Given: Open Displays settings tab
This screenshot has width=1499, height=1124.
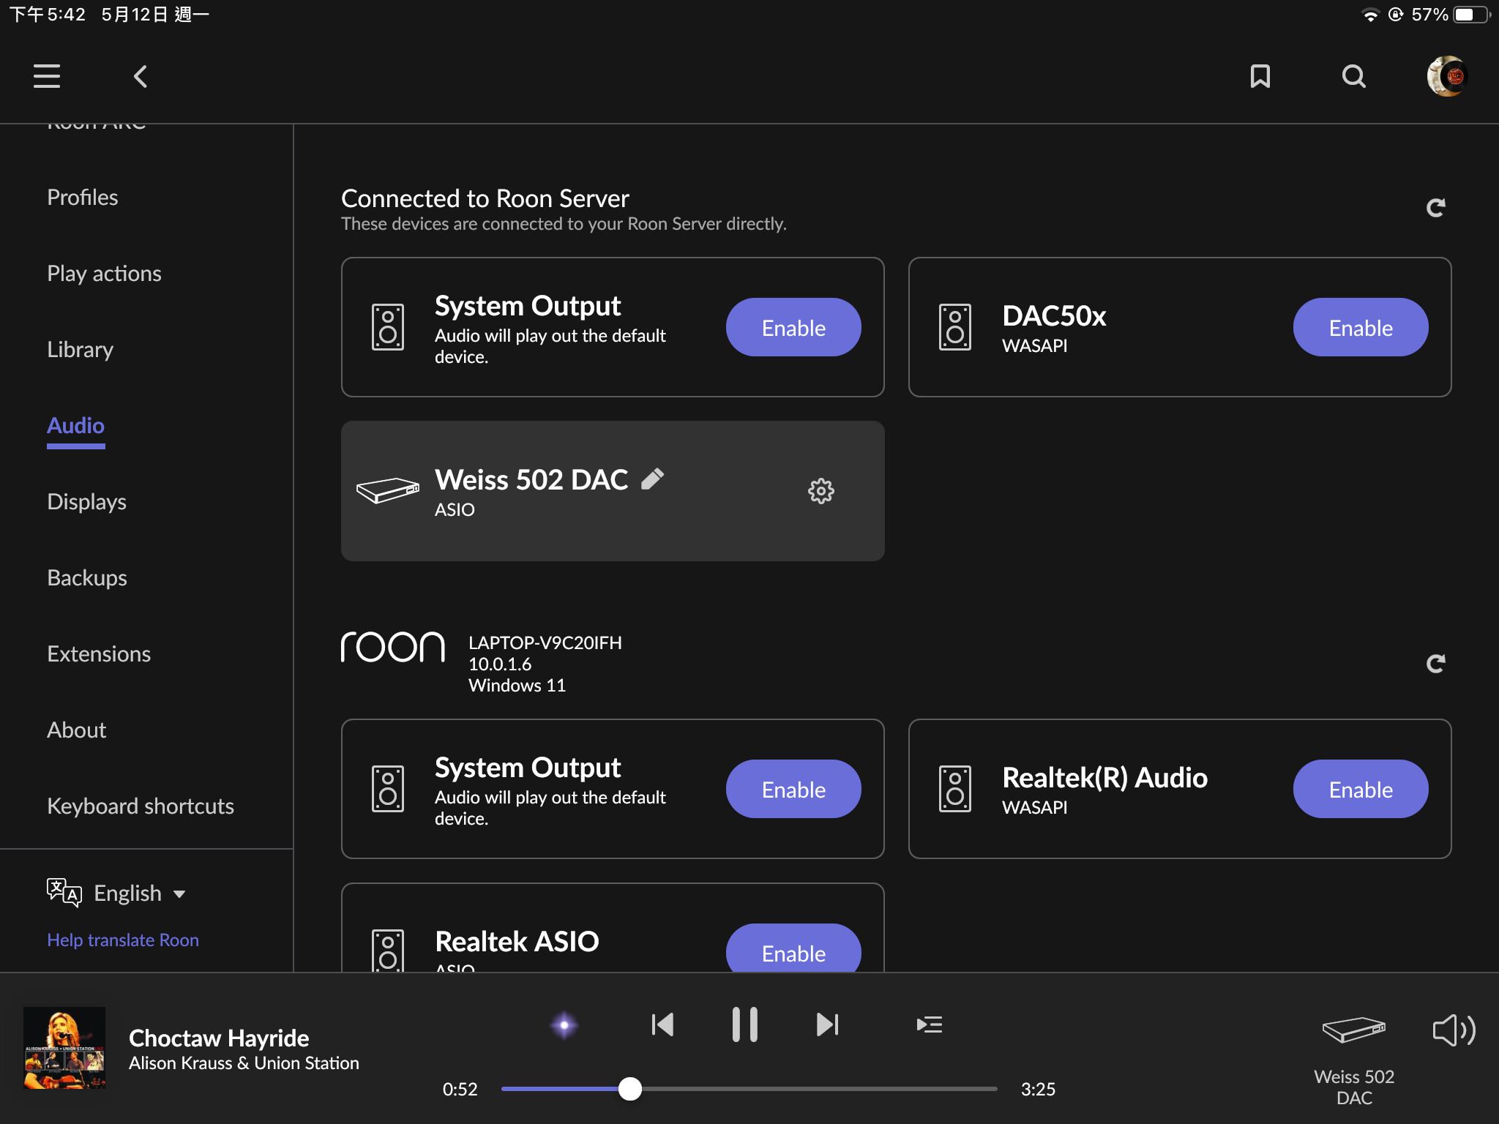Looking at the screenshot, I should pos(87,502).
